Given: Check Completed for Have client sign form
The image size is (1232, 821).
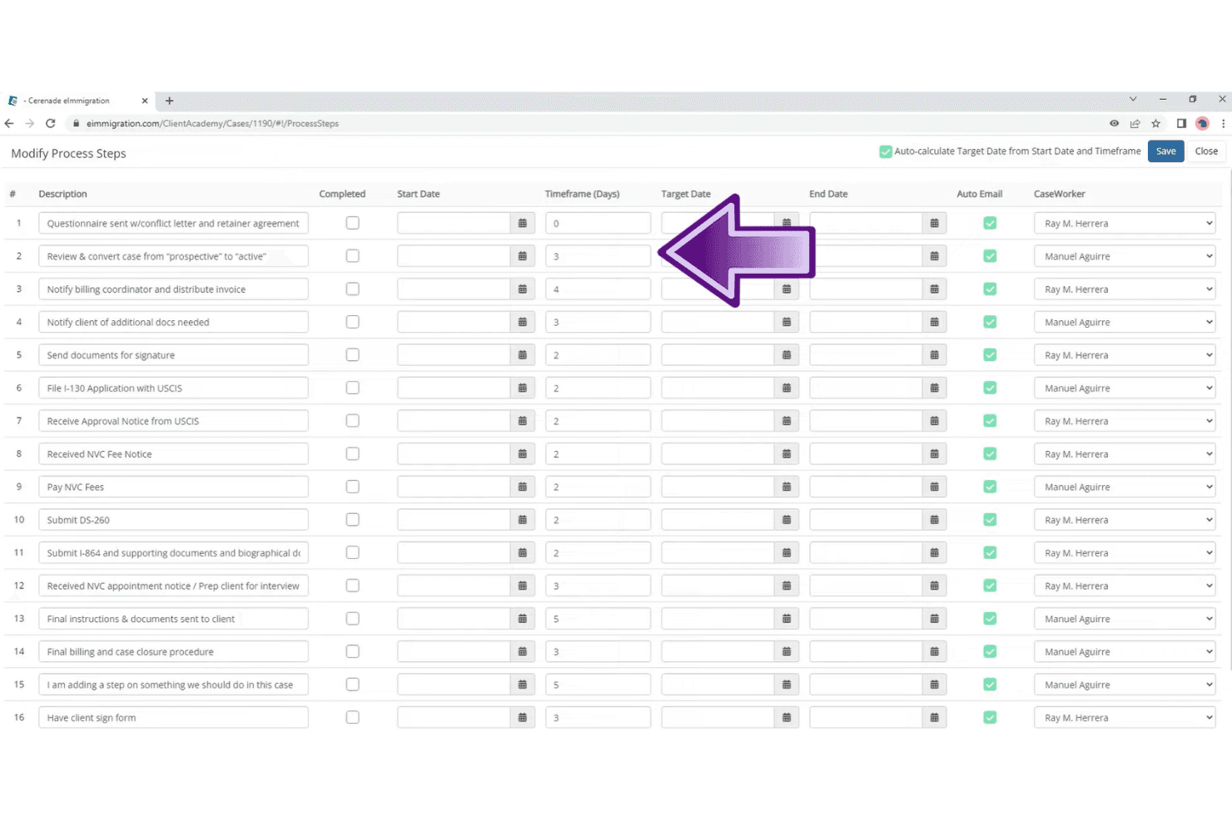Looking at the screenshot, I should [353, 717].
